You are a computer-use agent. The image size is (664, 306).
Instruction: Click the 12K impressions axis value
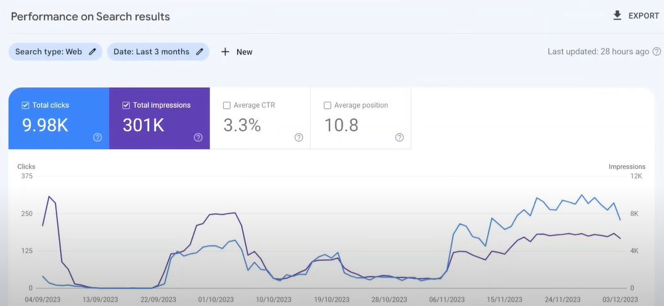click(636, 176)
